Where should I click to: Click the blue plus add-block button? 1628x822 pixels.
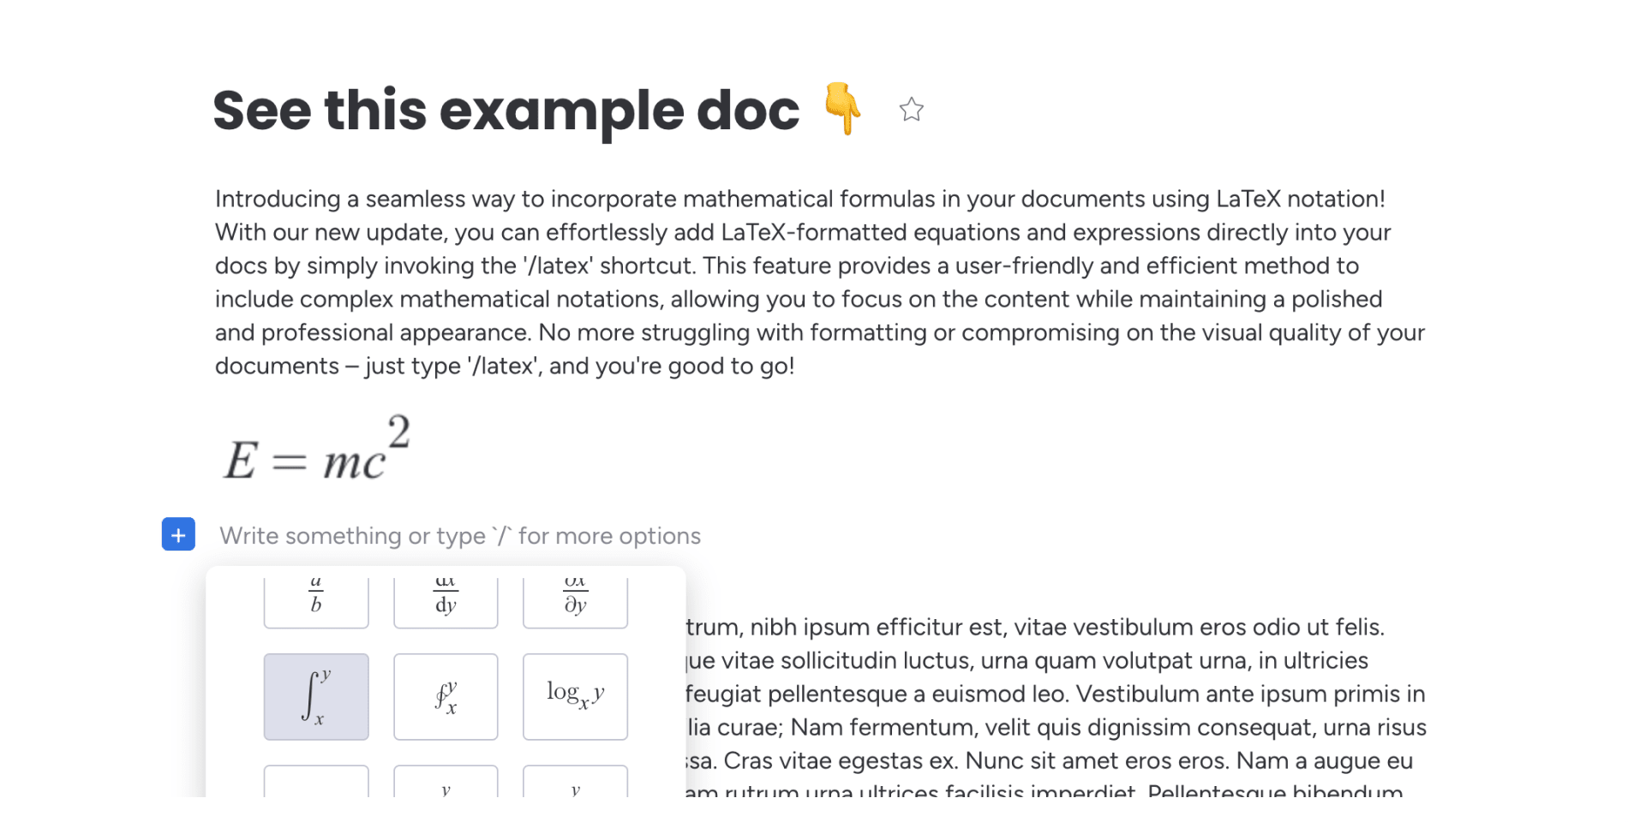tap(178, 534)
